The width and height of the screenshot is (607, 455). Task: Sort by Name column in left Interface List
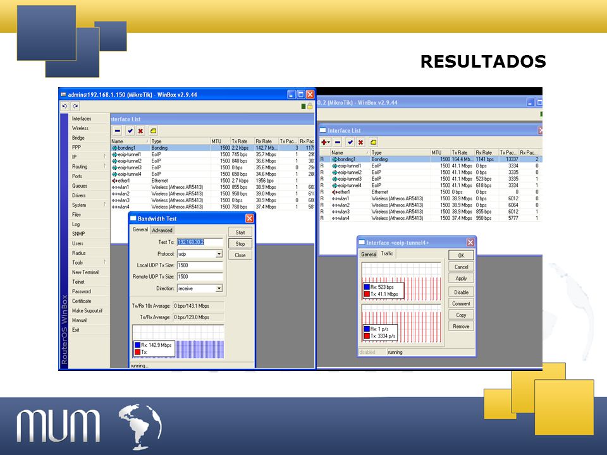tap(130, 141)
